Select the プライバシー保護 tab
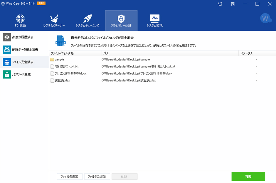Viewport: 276px width, 183px height. (x=121, y=21)
